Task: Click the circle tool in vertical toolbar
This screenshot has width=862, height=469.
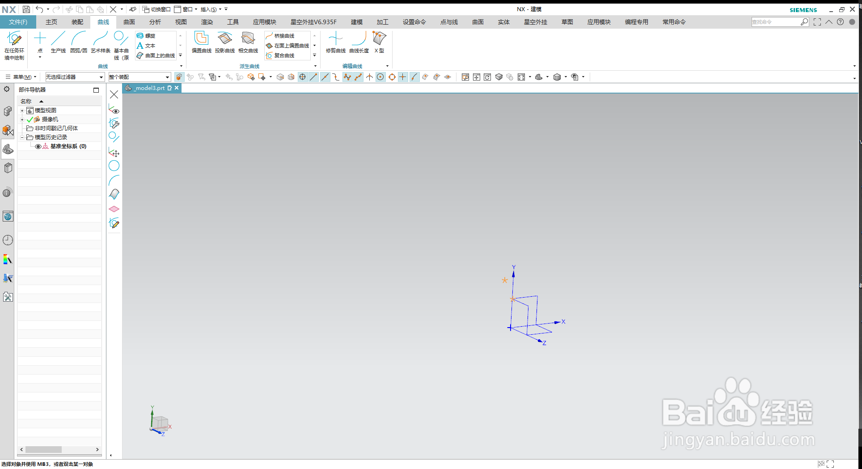Action: click(x=114, y=166)
